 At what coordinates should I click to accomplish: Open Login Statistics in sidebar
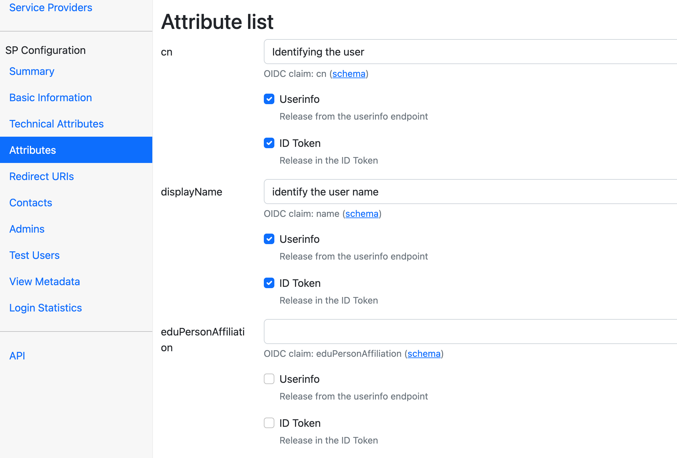click(45, 308)
